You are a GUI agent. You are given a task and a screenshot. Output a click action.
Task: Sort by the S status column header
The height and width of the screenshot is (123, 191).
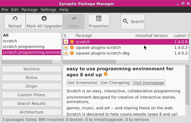point(65,36)
